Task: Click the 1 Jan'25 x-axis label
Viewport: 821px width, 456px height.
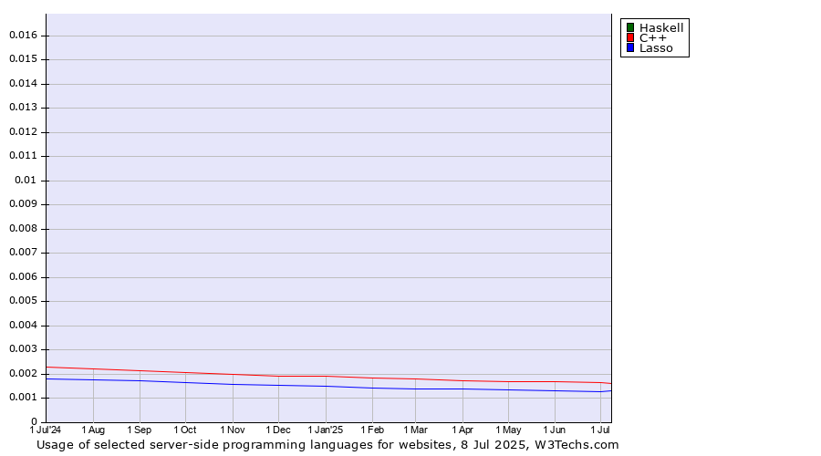Action: click(x=325, y=430)
